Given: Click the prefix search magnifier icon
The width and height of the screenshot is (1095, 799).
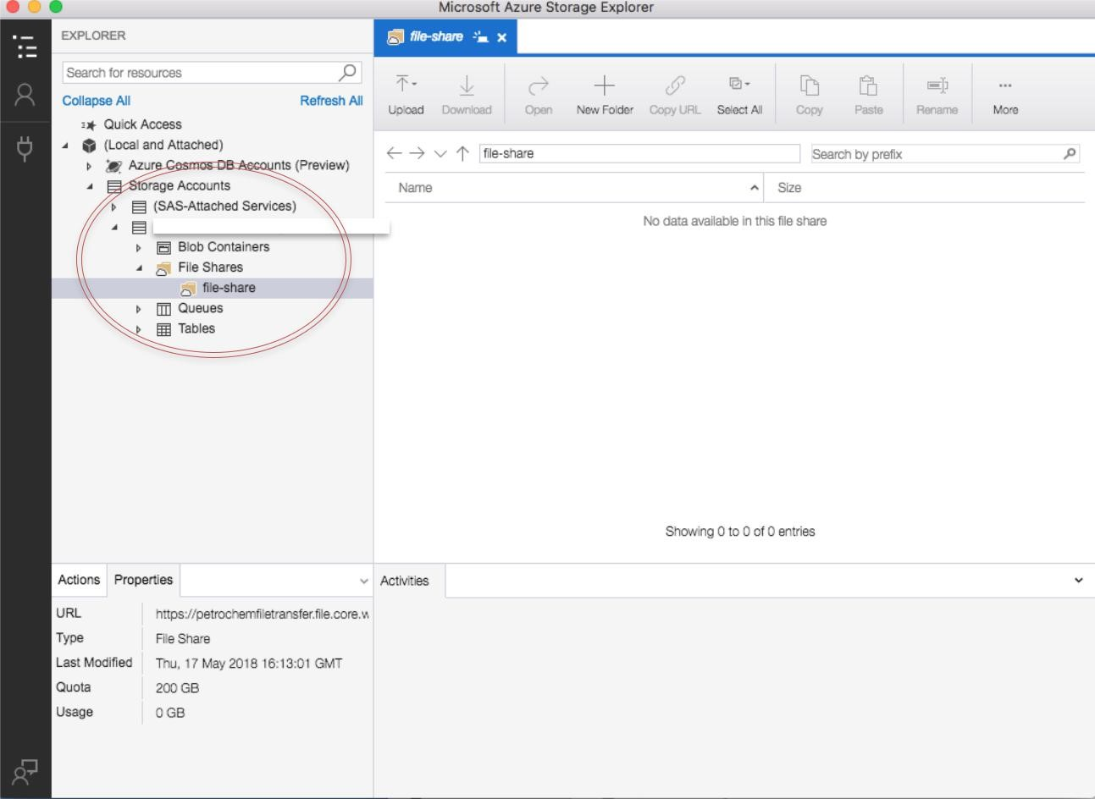Looking at the screenshot, I should point(1070,153).
